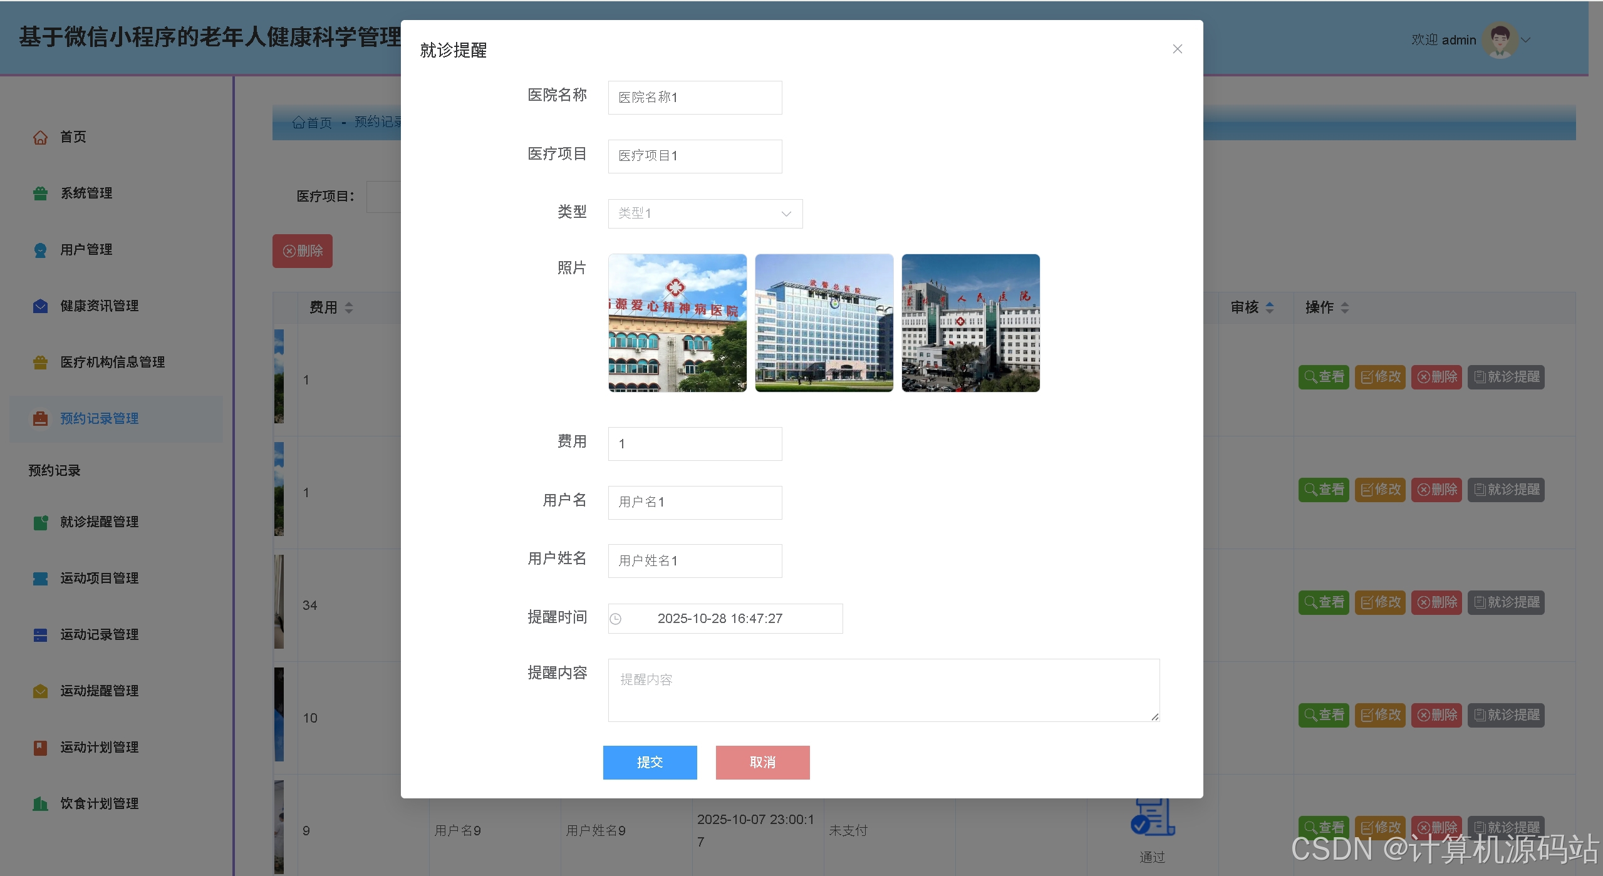
Task: Click the 饮食计划管理 icon
Action: click(40, 804)
